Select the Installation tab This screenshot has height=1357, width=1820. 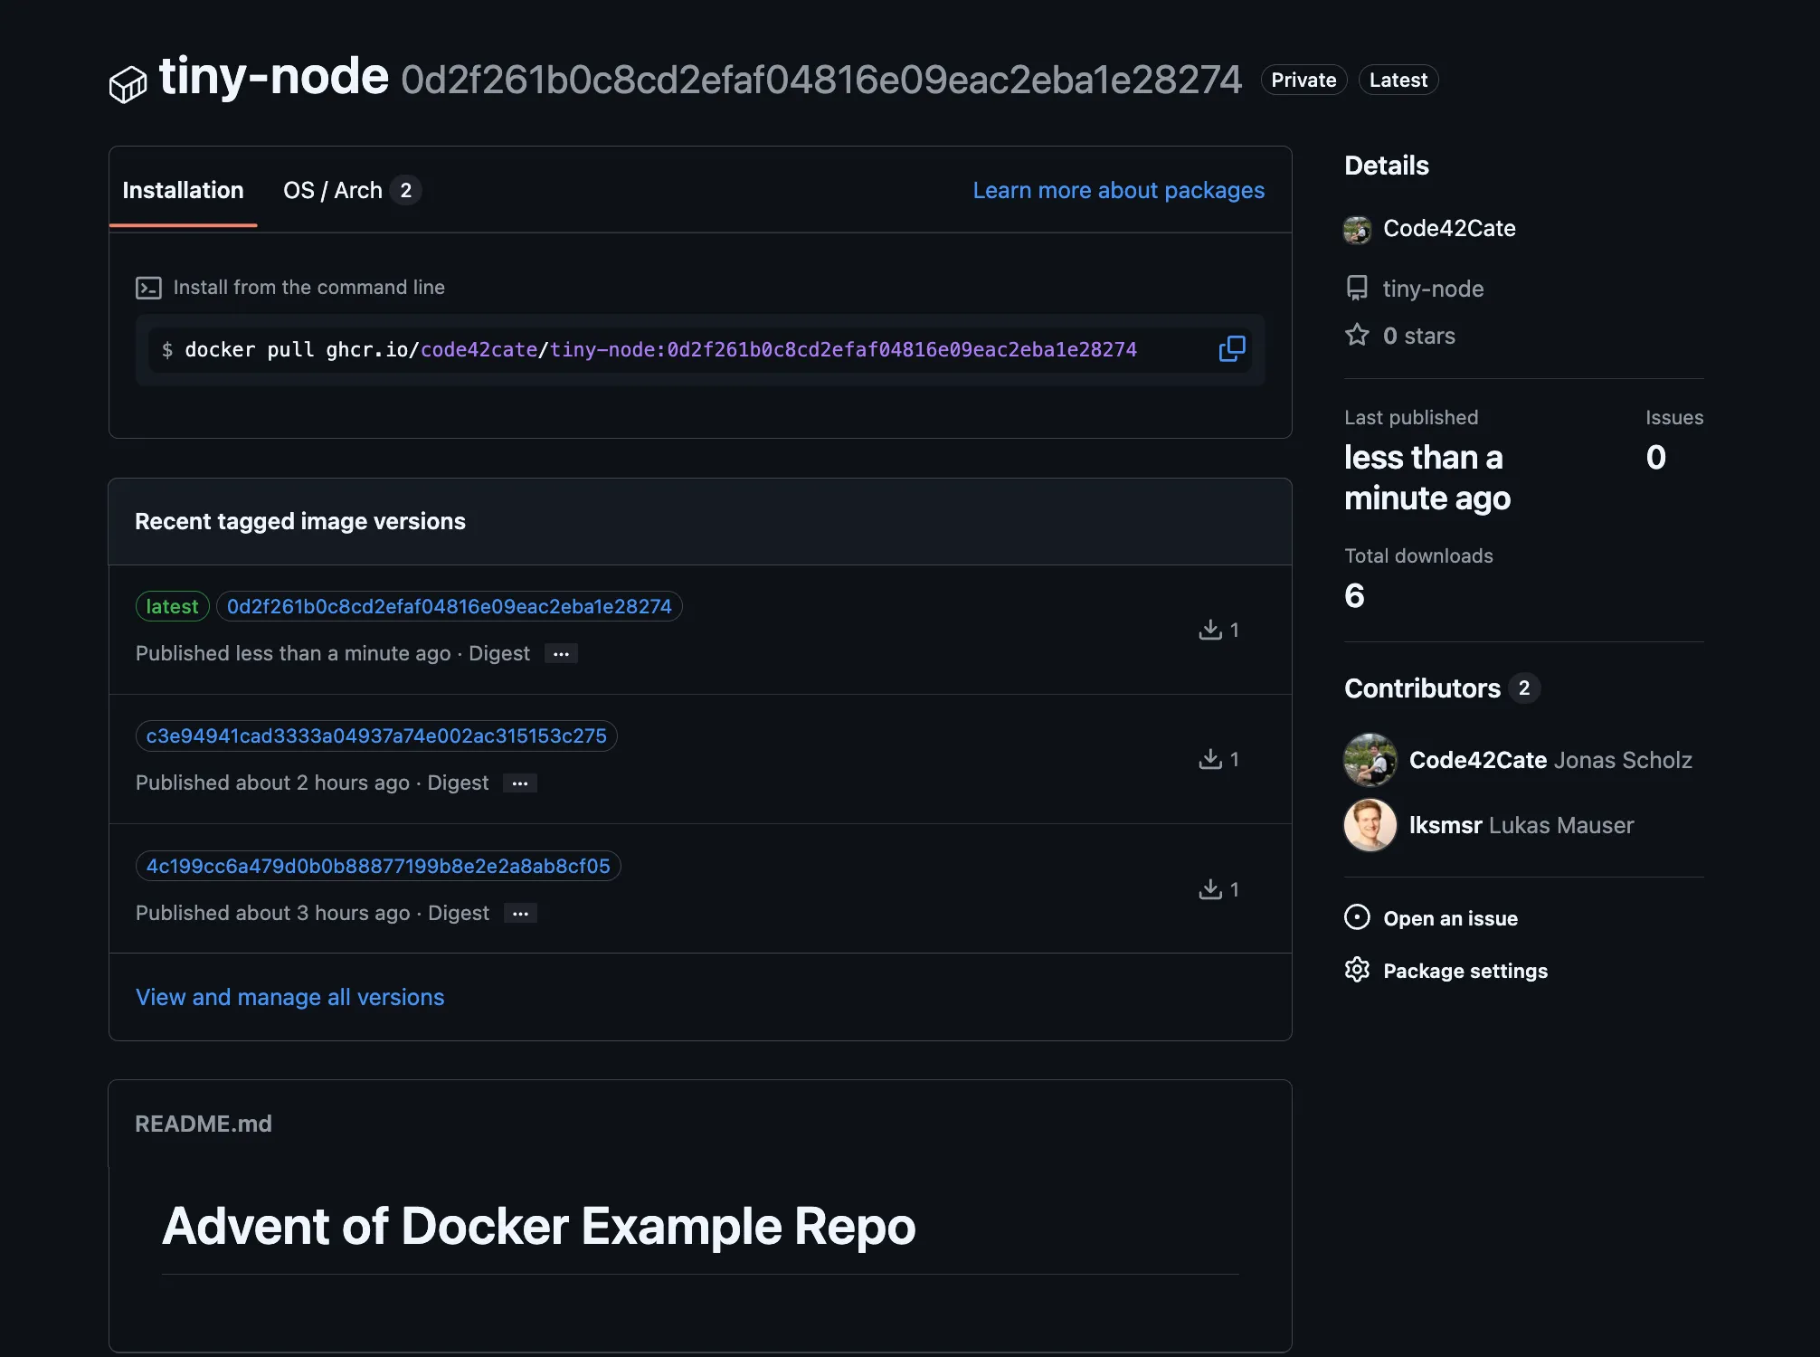[x=183, y=190]
